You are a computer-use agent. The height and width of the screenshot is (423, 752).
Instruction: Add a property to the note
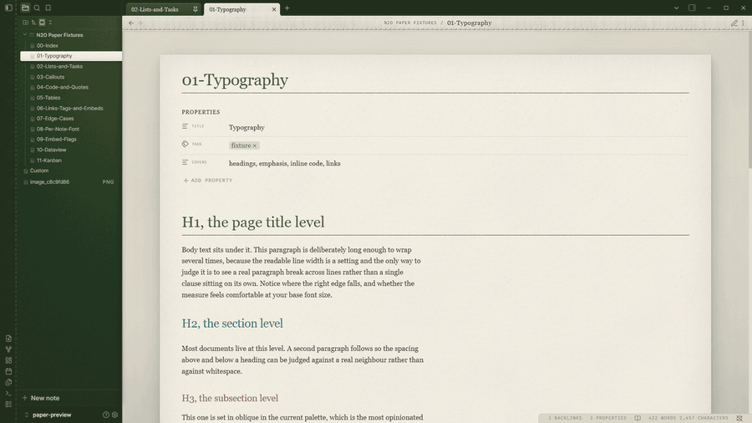(208, 181)
